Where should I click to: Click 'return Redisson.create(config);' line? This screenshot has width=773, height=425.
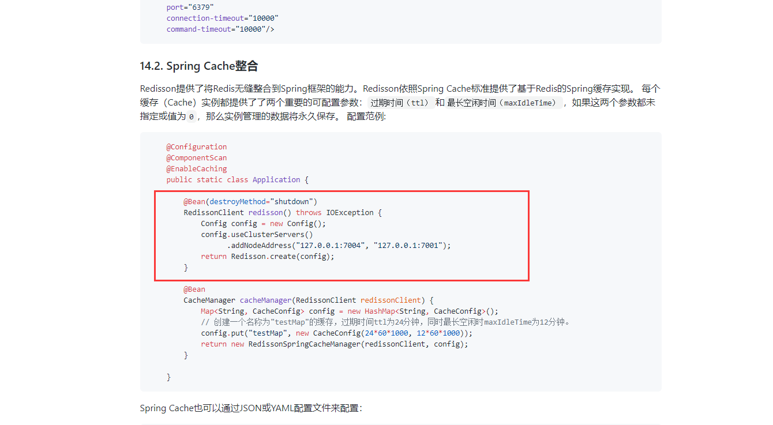click(x=268, y=256)
